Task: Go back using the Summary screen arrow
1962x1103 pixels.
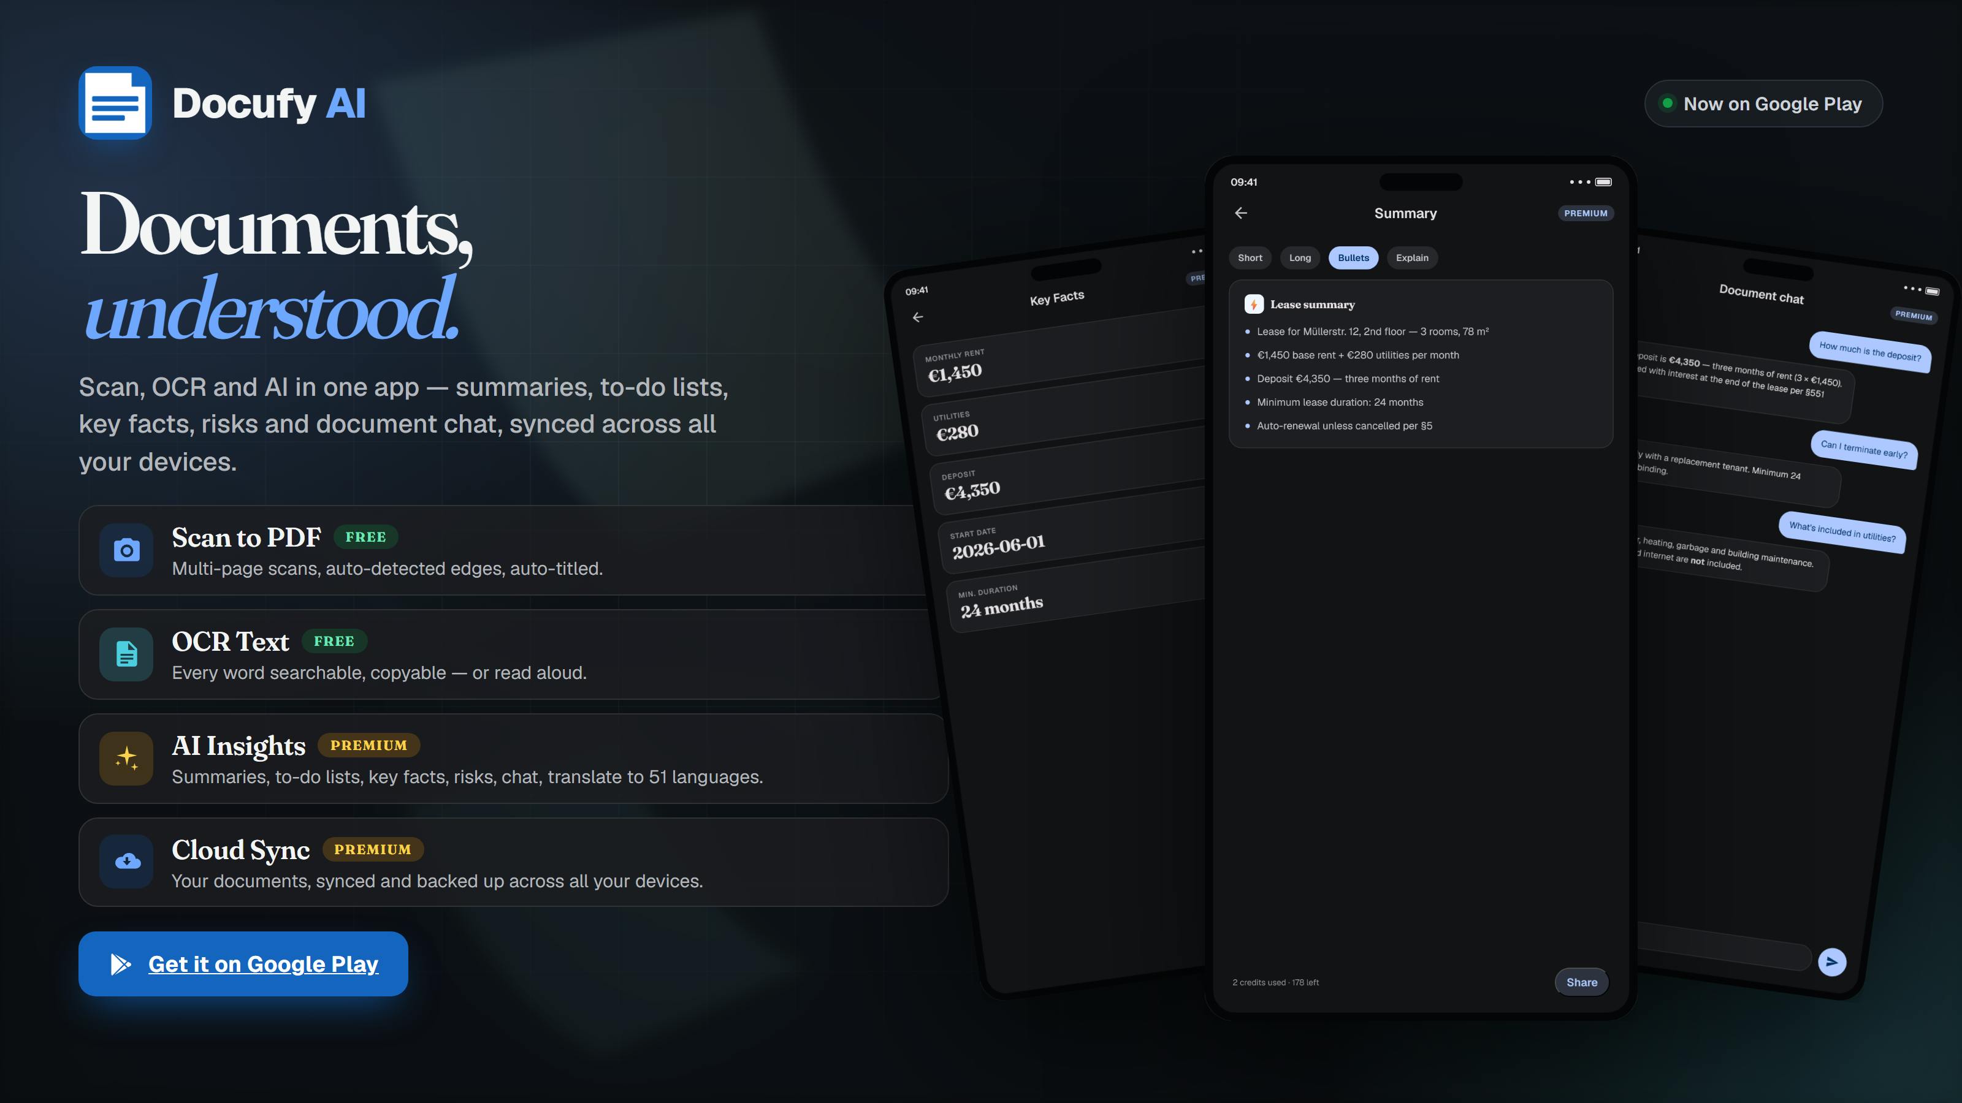Action: click(1241, 213)
